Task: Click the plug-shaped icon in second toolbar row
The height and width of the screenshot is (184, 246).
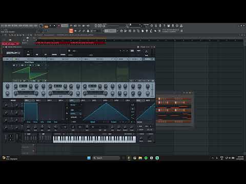Action: click(147, 31)
